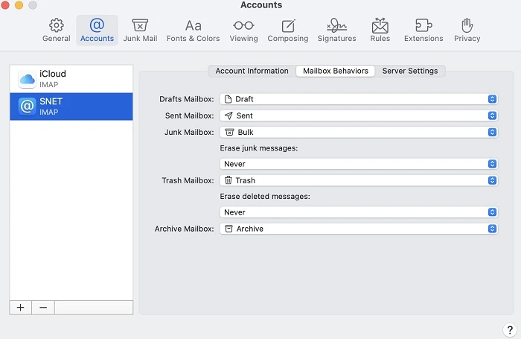Open Help with question mark button

pos(510,330)
